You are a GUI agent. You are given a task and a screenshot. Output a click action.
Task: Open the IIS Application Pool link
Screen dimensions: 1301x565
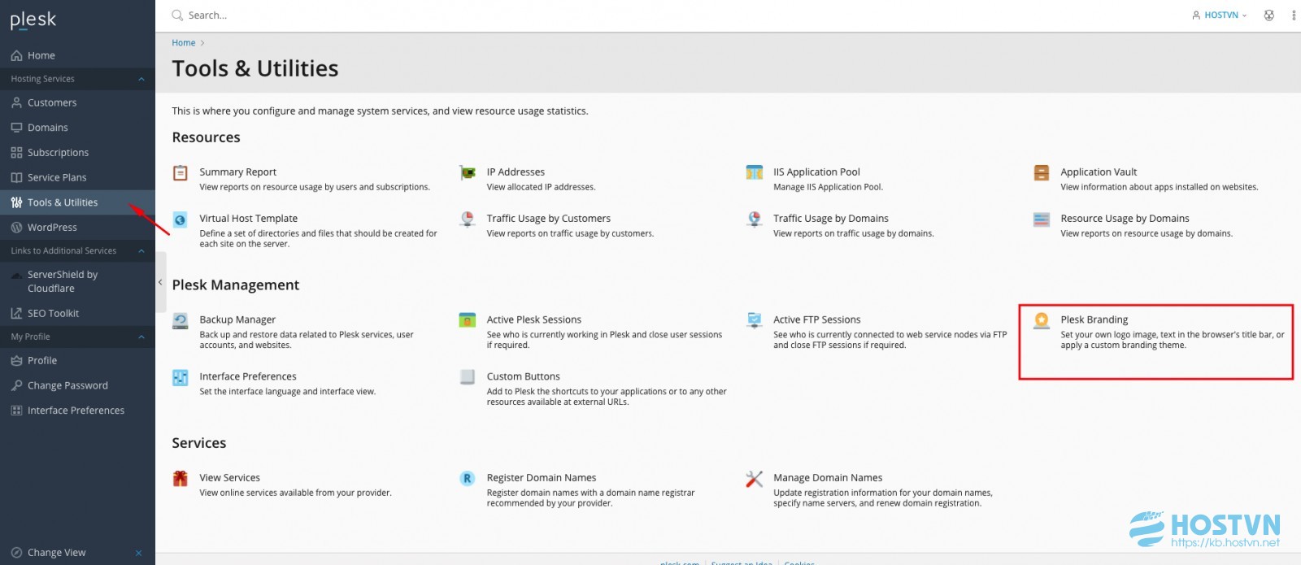pos(816,172)
